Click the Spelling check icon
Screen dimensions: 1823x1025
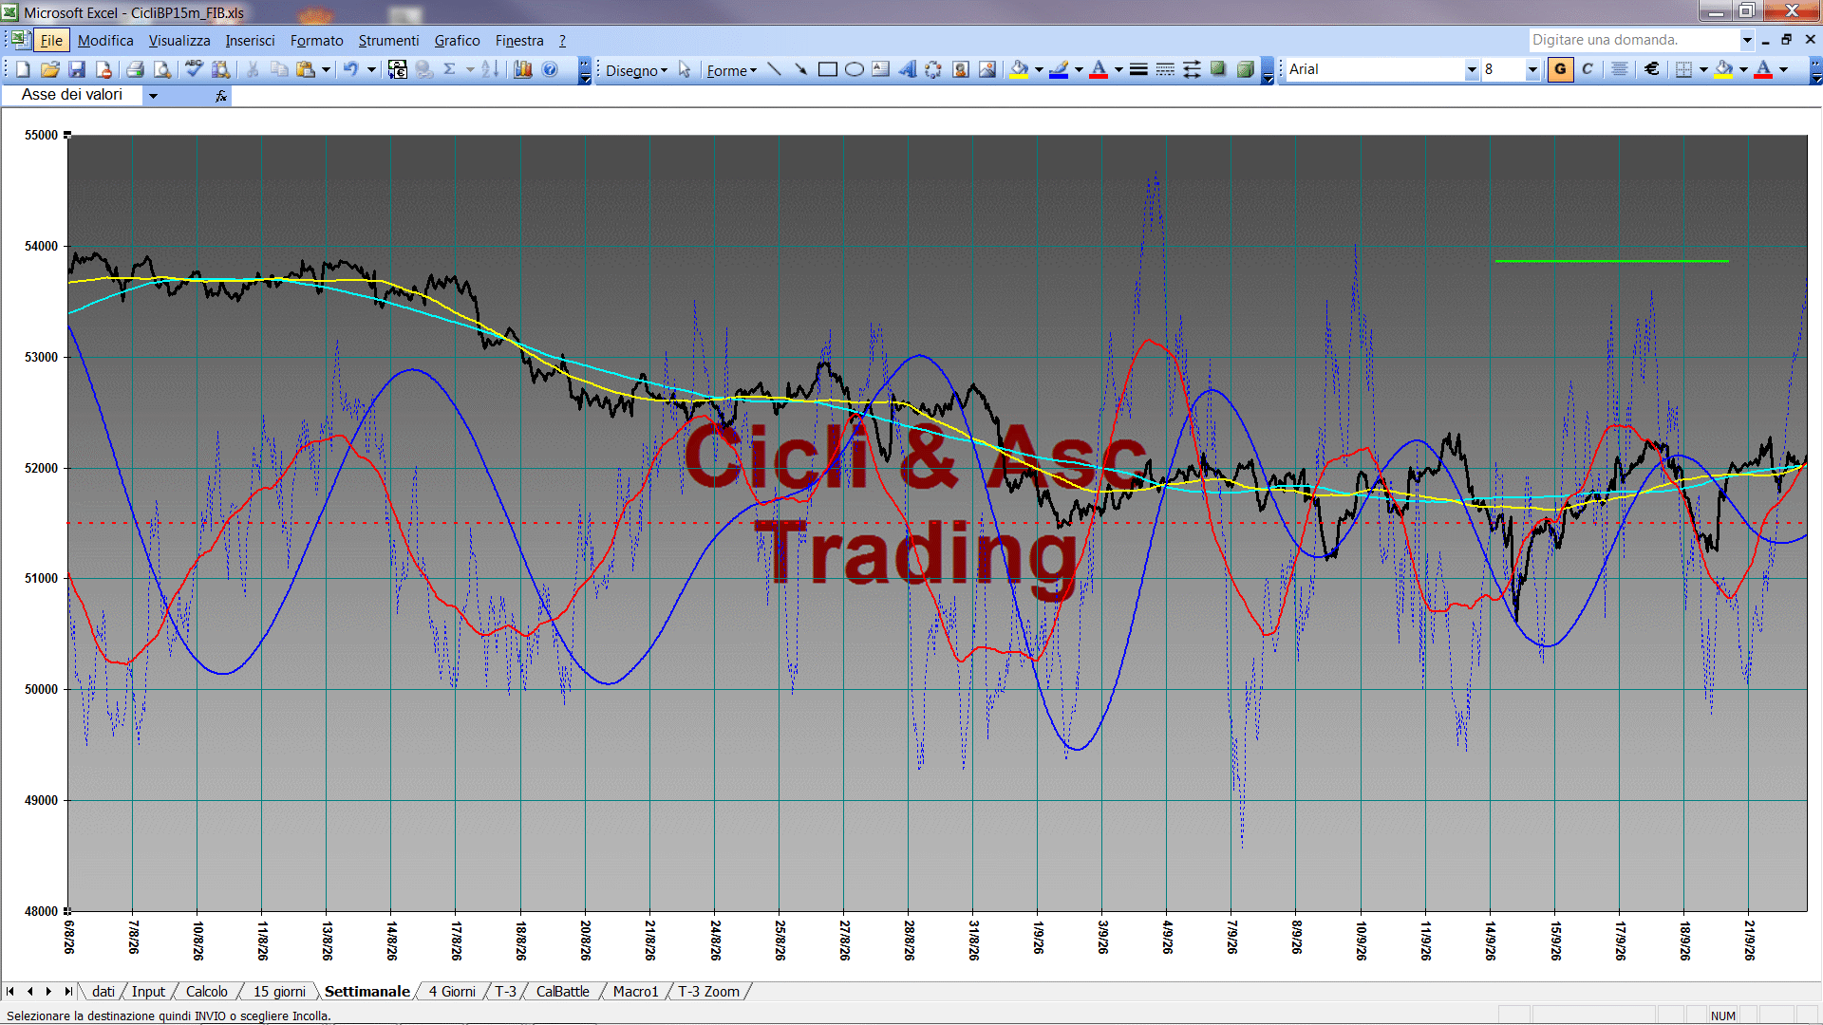(x=194, y=69)
